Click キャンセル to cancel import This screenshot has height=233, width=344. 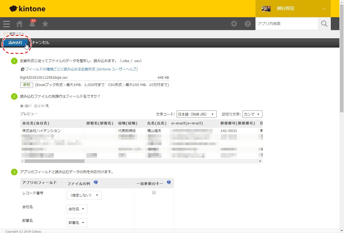[x=40, y=43]
